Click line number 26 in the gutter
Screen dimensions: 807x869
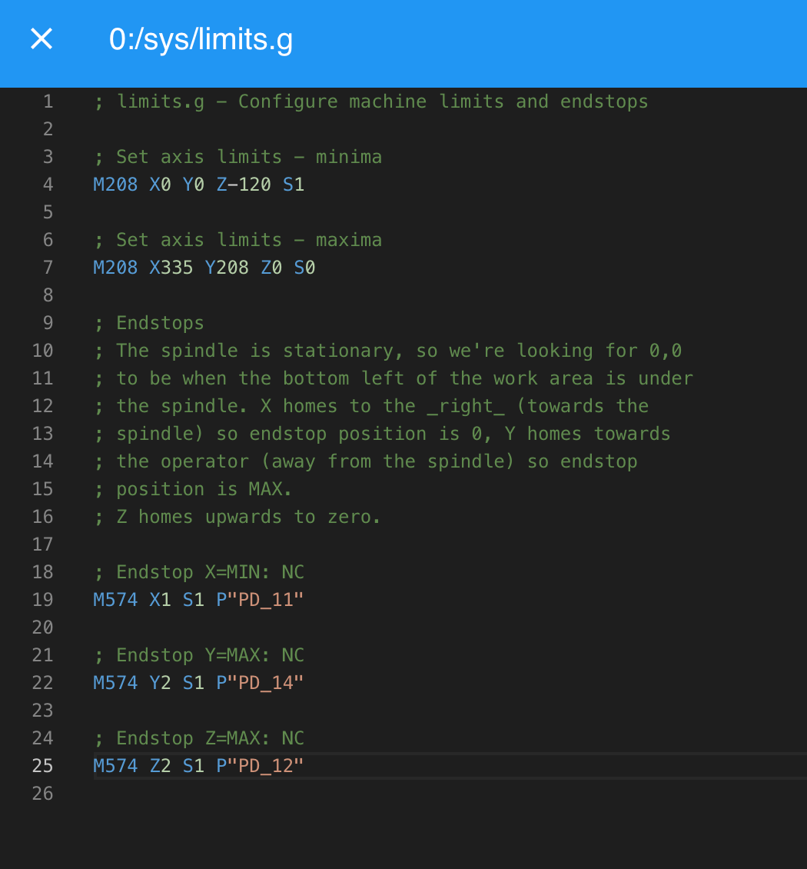click(42, 794)
